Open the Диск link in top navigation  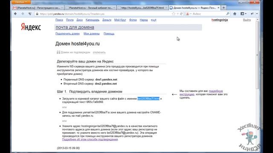click(80, 20)
